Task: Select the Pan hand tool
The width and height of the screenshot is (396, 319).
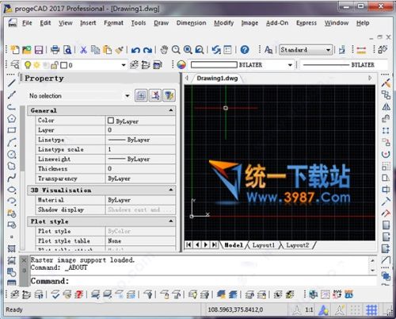Action: [x=164, y=50]
